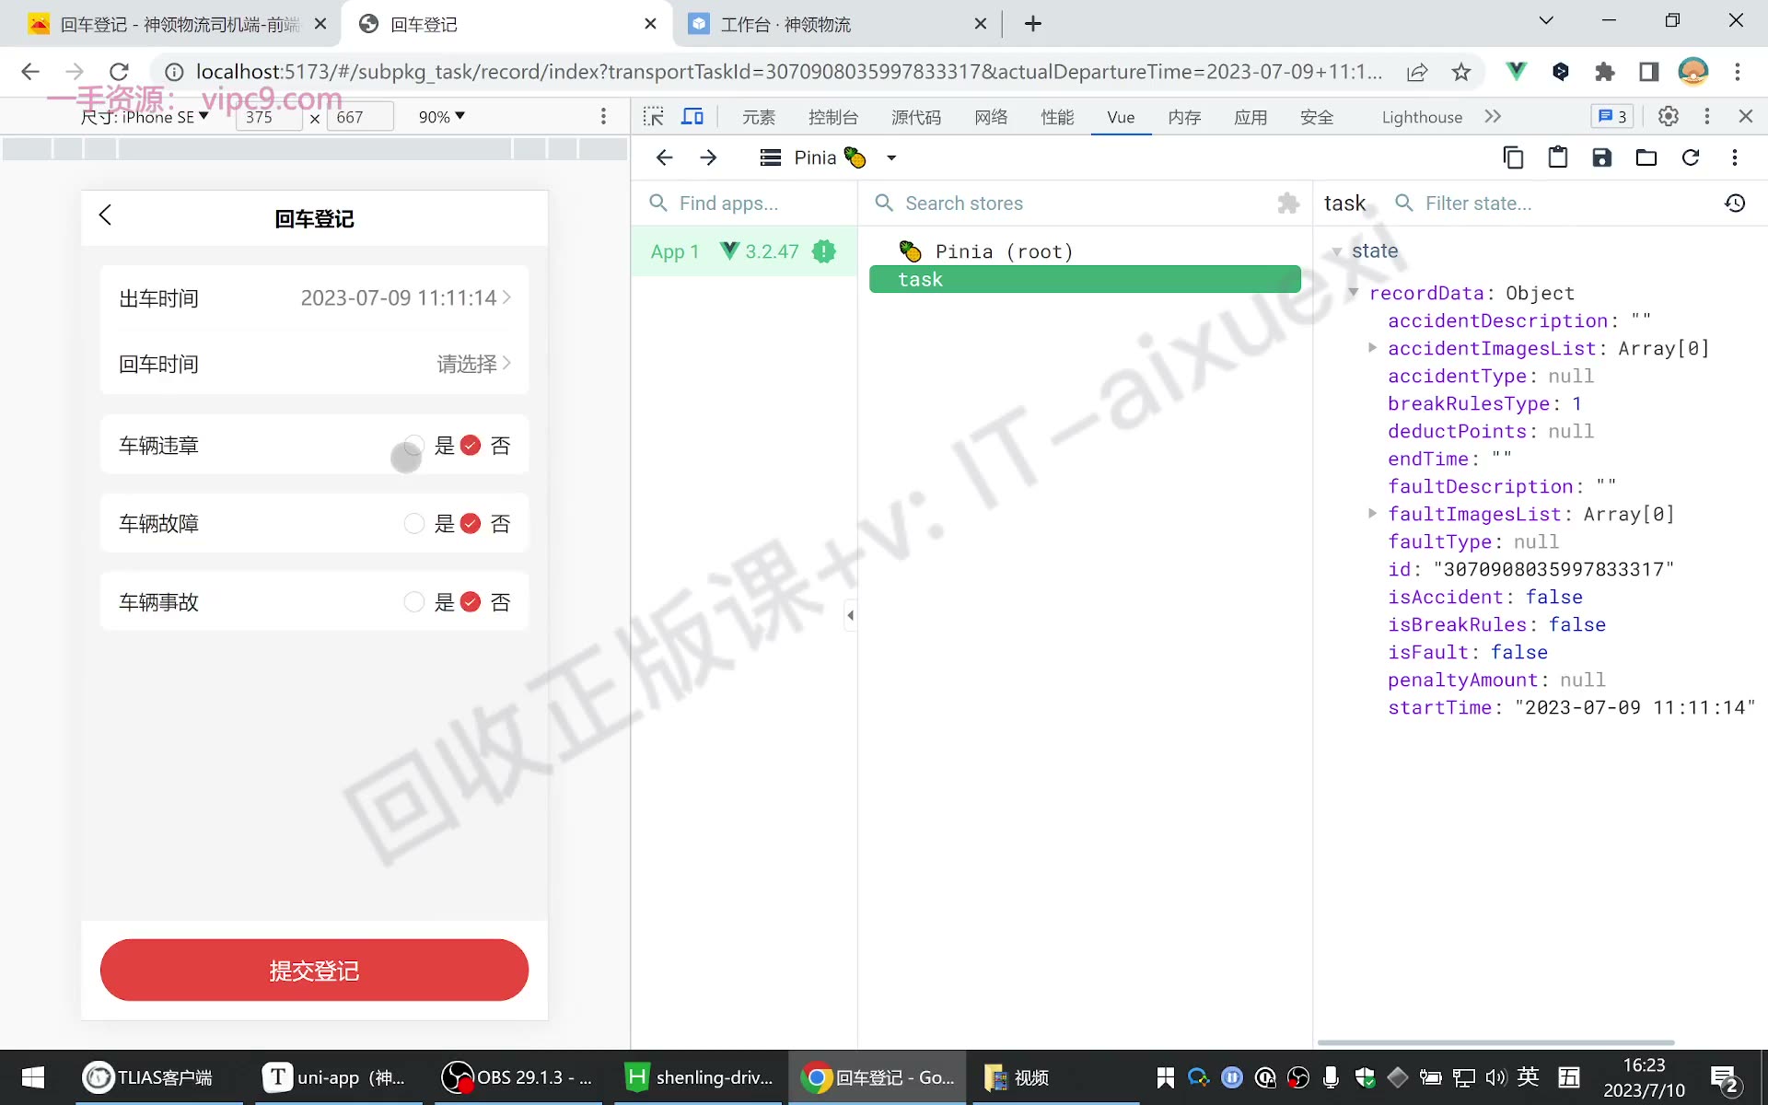
Task: Open the 元素 DevTools tab
Action: point(759,117)
